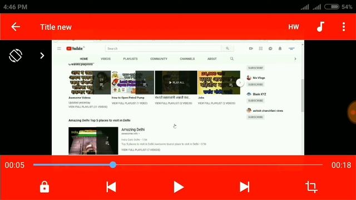The width and height of the screenshot is (356, 200).
Task: Click status bar clock 4:46 PM
Action: [x=15, y=7]
